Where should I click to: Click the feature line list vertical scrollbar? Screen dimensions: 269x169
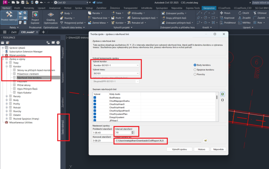[x=217, y=97]
